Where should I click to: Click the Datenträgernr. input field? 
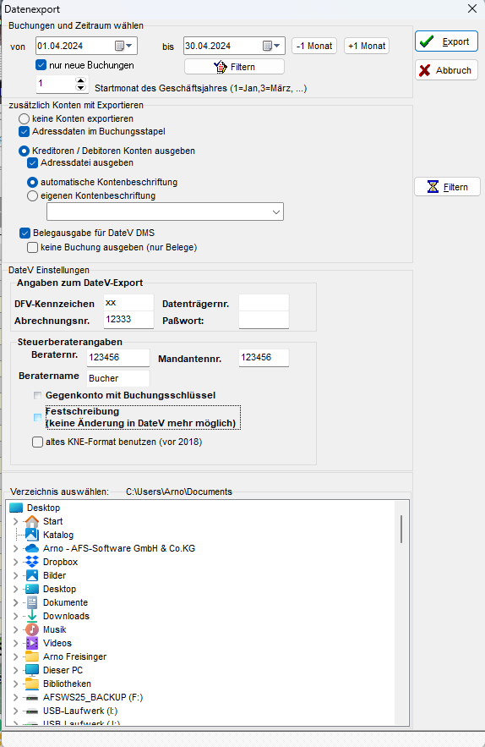264,303
